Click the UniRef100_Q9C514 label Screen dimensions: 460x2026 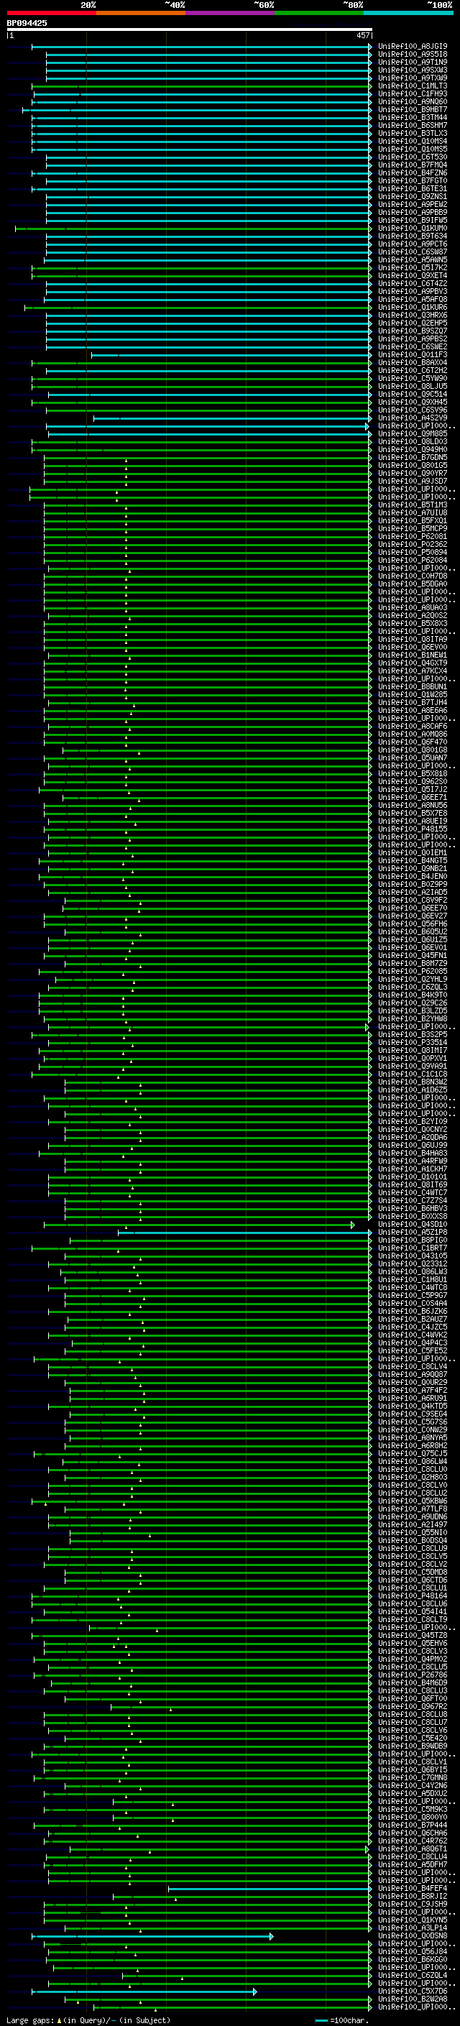click(413, 394)
